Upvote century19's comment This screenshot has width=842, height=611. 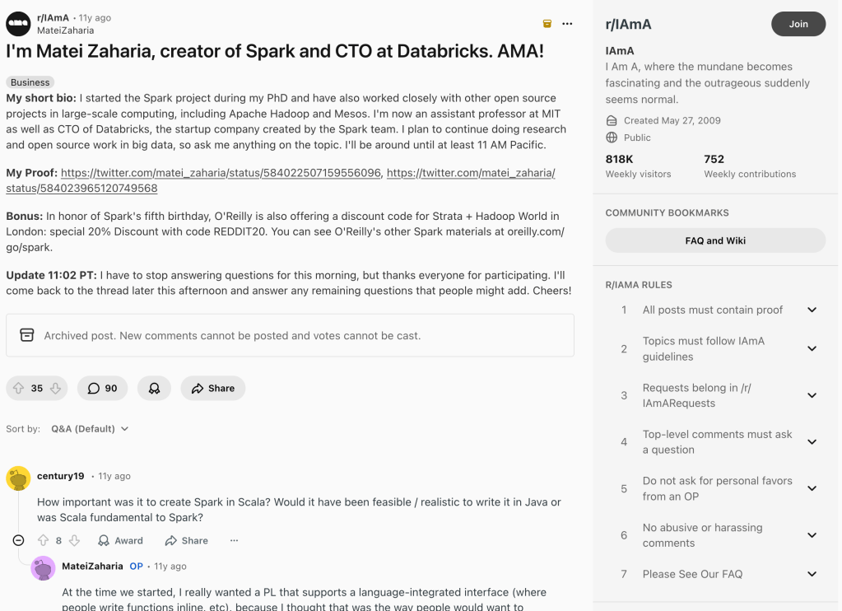pyautogui.click(x=43, y=540)
